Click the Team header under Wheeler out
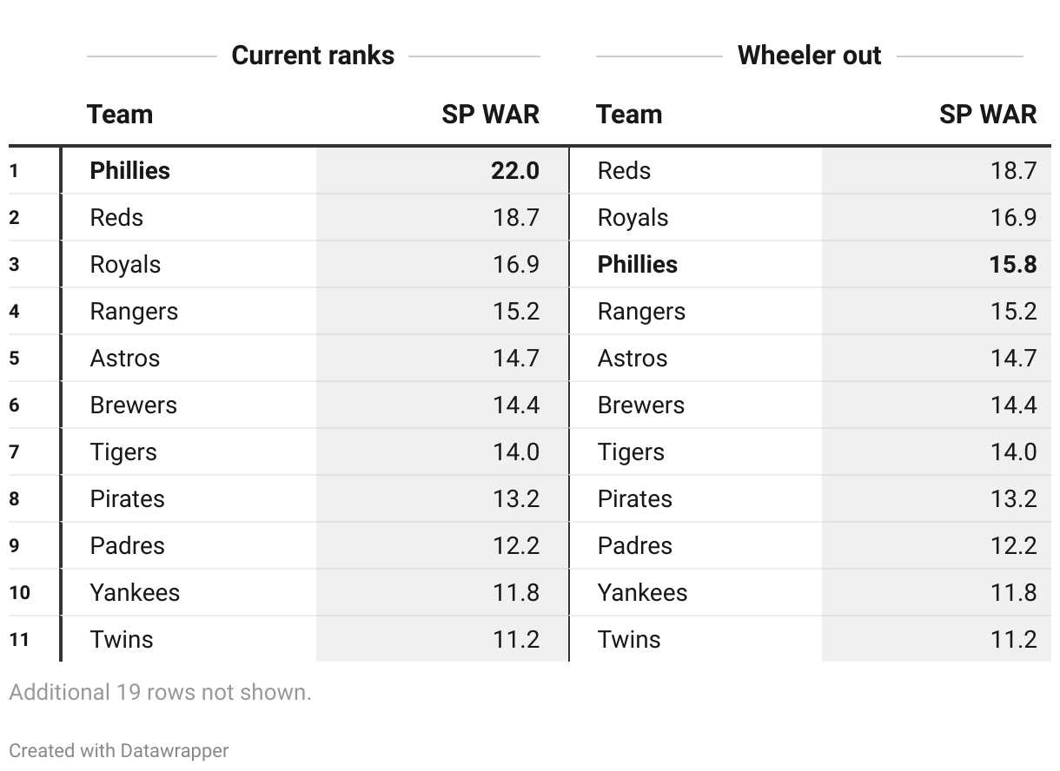This screenshot has width=1060, height=771. (x=629, y=115)
